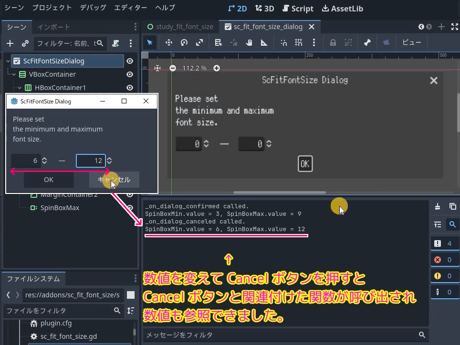This screenshot has width=460, height=345.
Task: Open the ヘルプ menu
Action: pyautogui.click(x=165, y=8)
